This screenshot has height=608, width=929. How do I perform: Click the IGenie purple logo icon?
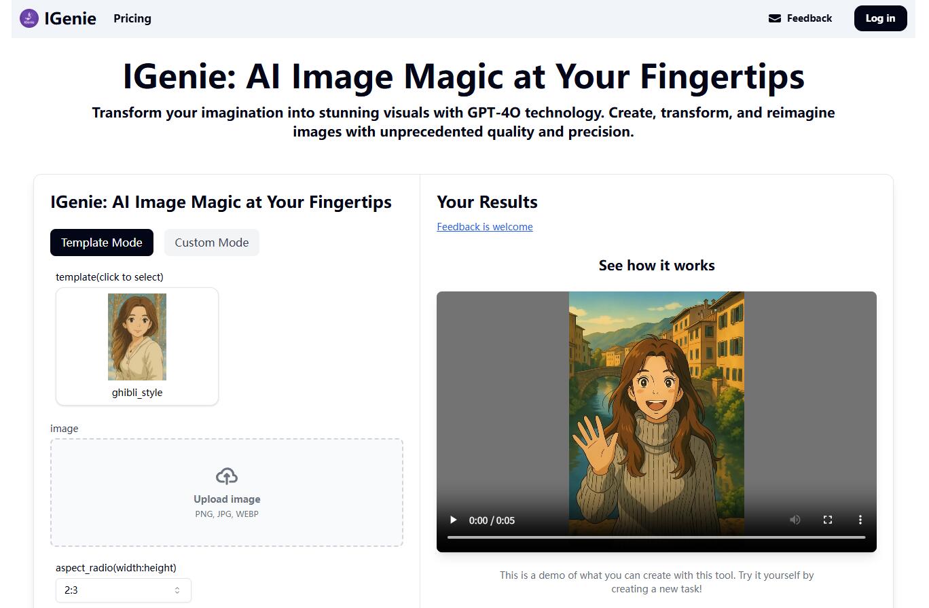(29, 18)
